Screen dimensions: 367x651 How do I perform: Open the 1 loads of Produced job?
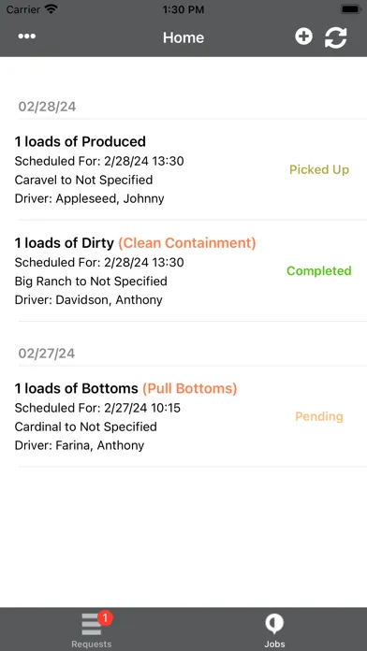(183, 170)
